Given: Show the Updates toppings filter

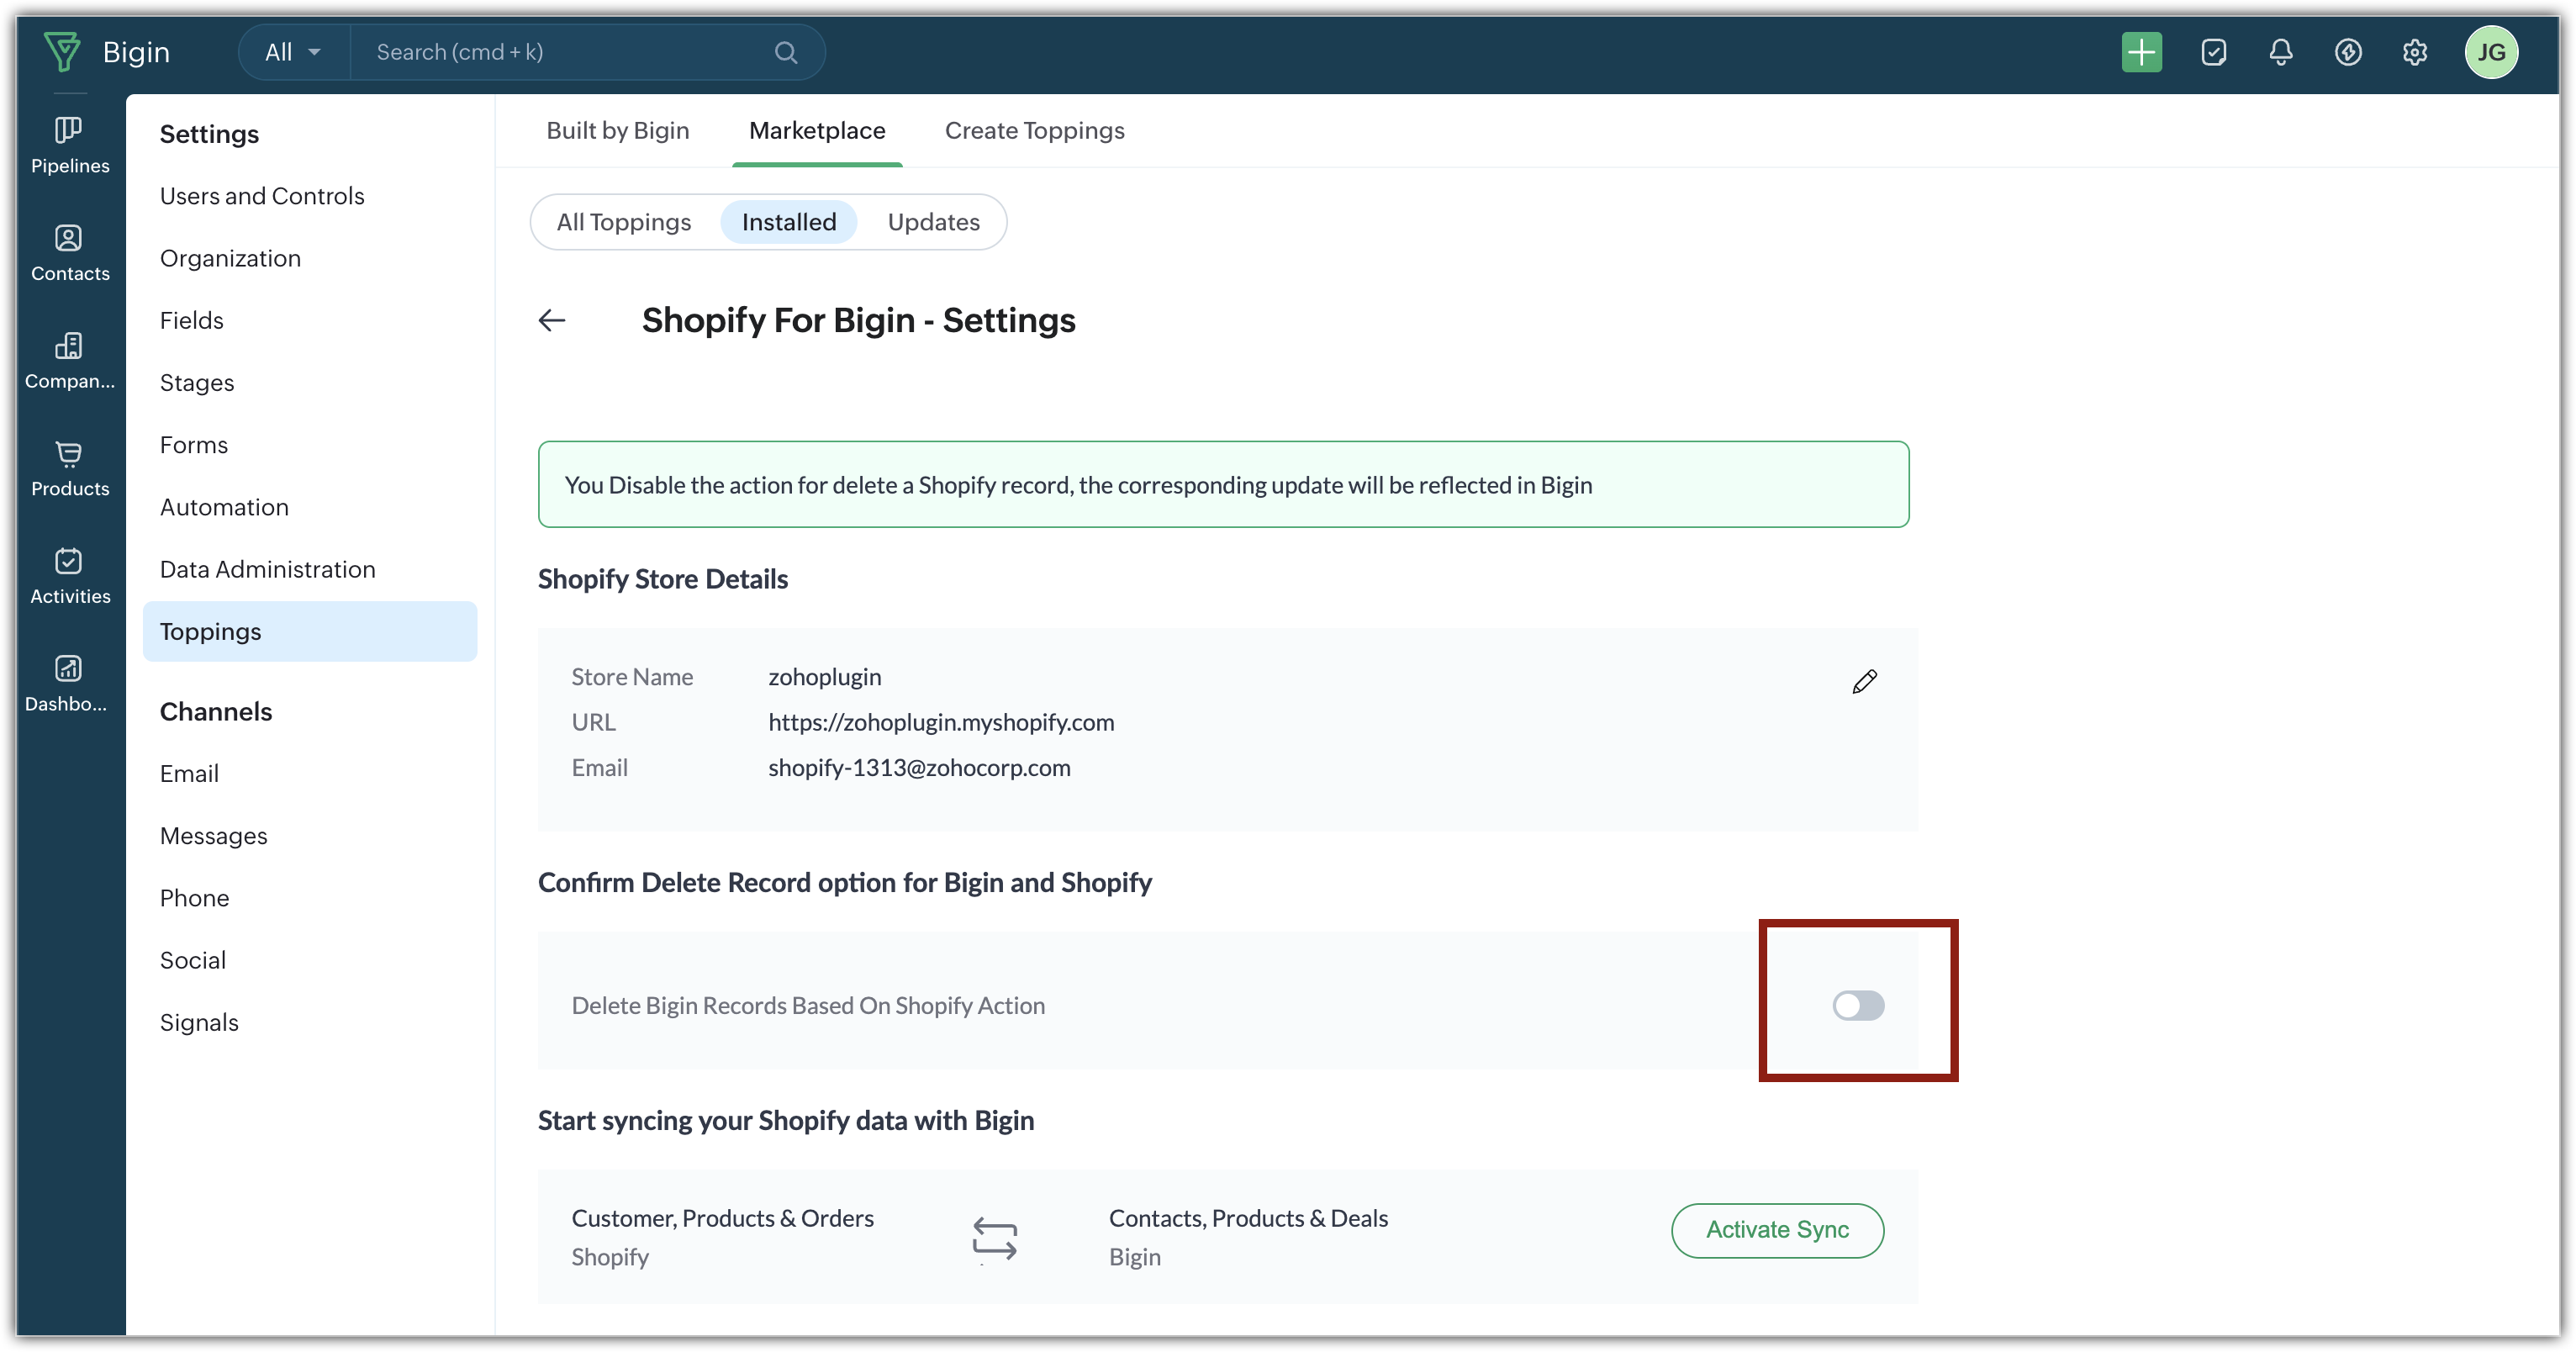Looking at the screenshot, I should [x=933, y=222].
